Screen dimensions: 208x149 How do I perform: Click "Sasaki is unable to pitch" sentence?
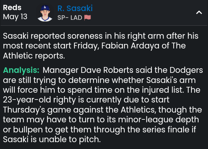[x=51, y=140]
